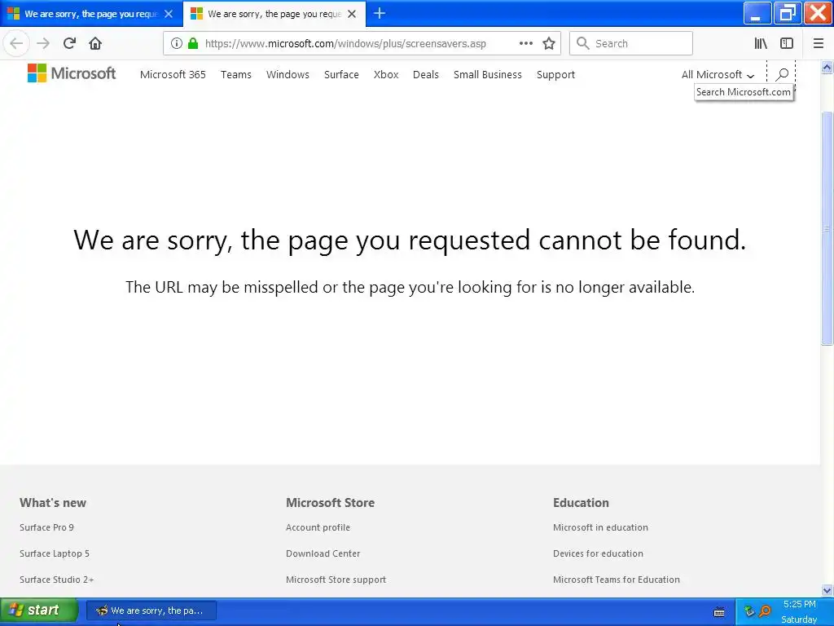
Task: Open page actions three-dots menu
Action: click(x=525, y=44)
